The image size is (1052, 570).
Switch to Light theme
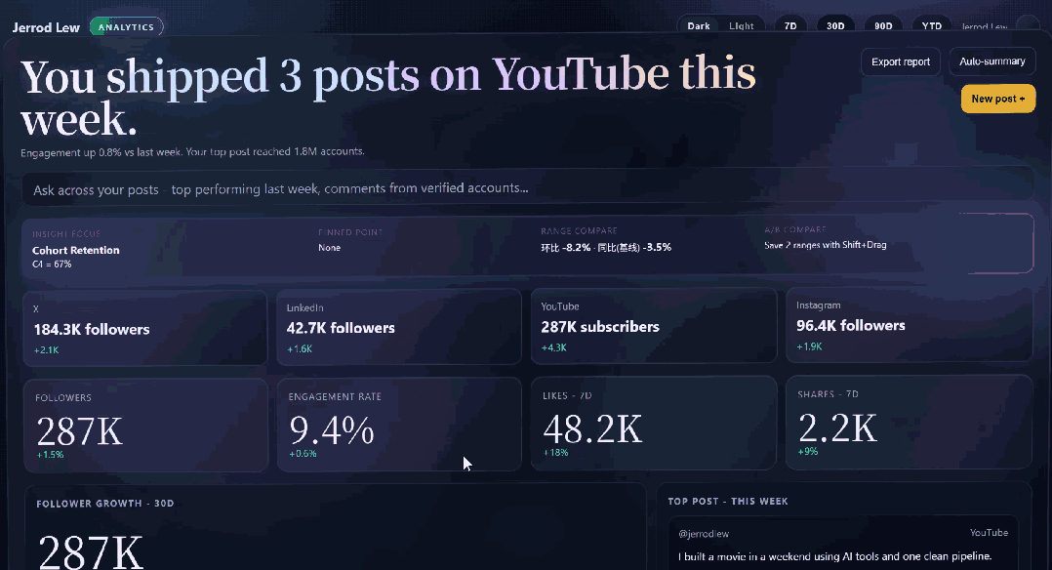(742, 26)
